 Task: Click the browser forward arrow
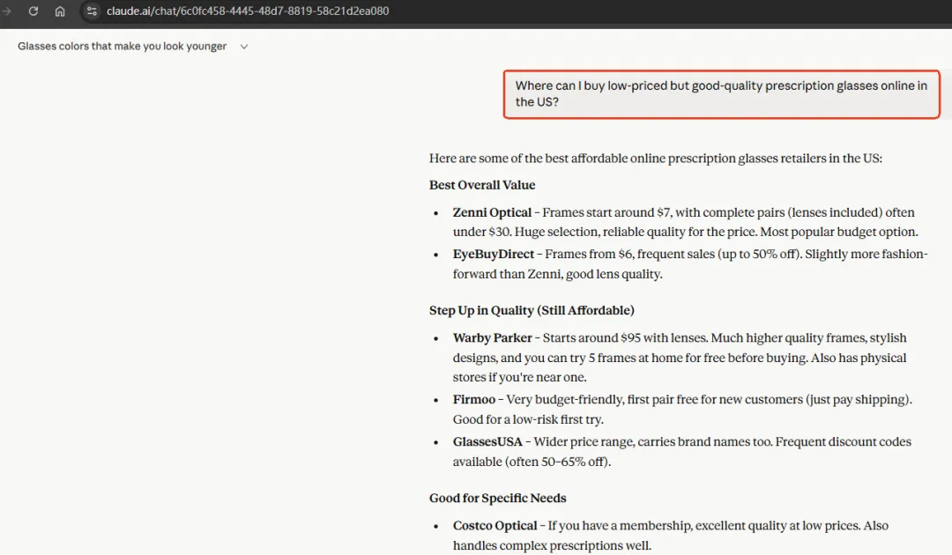pos(8,11)
